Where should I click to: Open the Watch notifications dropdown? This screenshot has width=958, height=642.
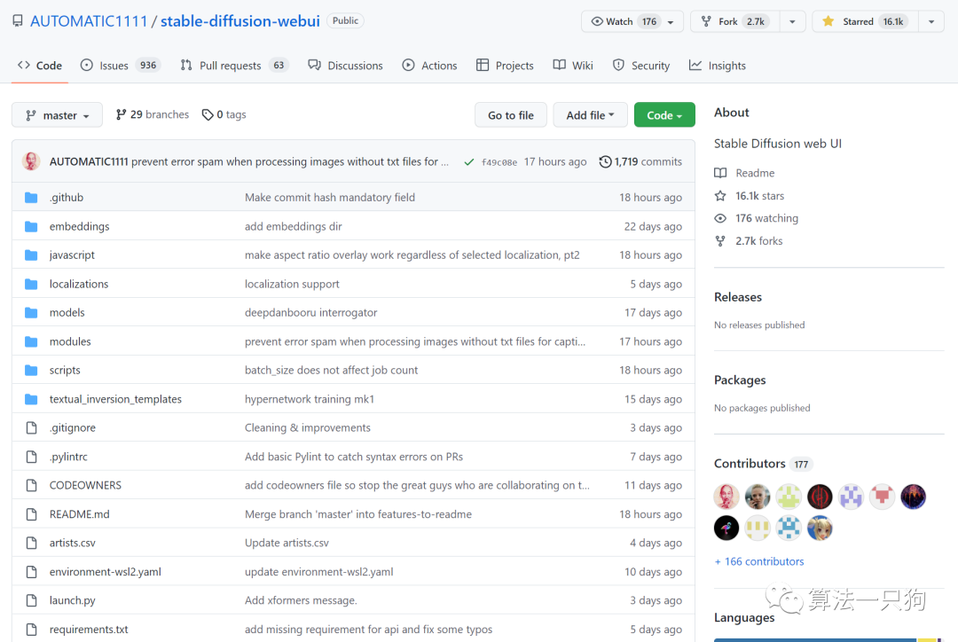pos(632,21)
